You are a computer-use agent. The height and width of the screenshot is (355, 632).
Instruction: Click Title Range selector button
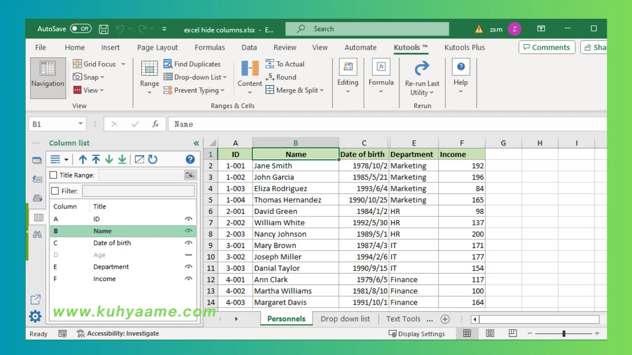(190, 175)
